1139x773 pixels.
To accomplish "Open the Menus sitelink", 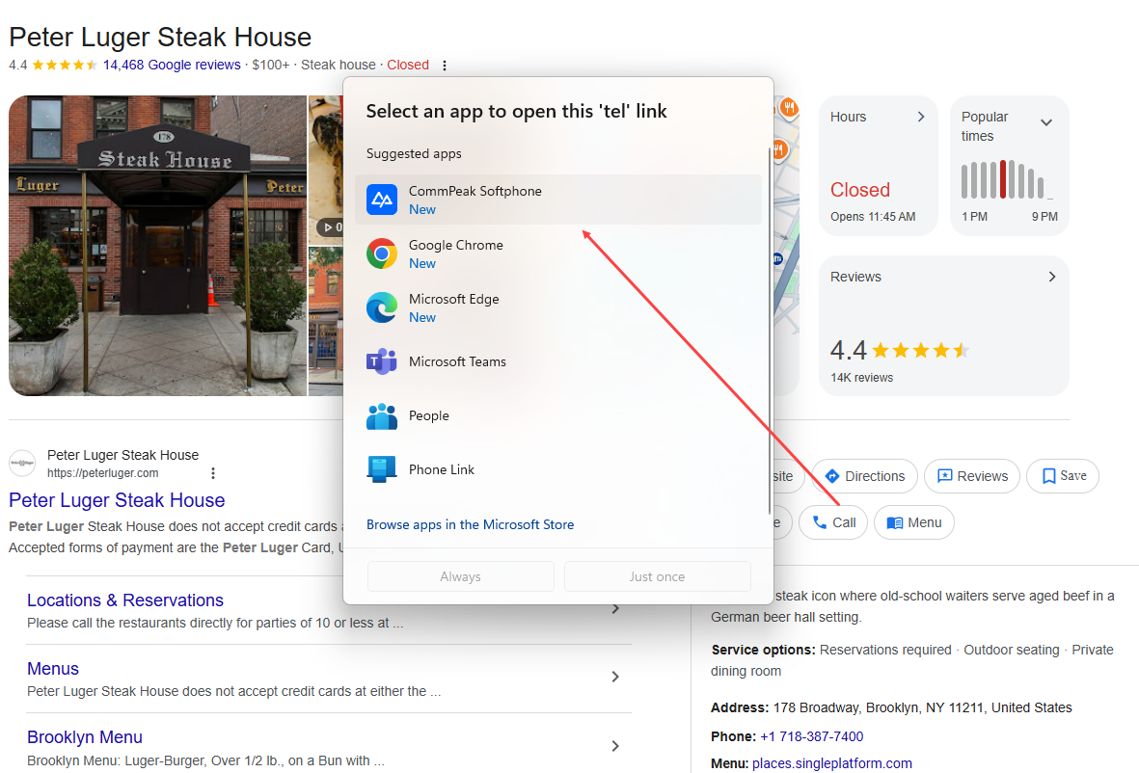I will click(53, 669).
